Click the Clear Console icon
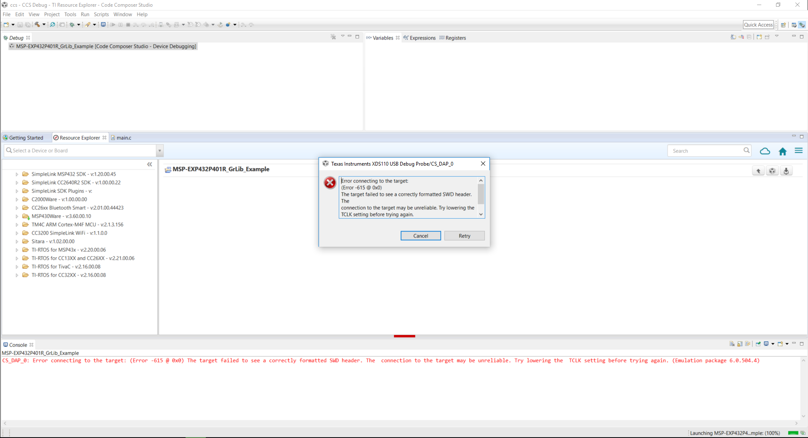Viewport: 808px width, 438px height. coord(732,344)
